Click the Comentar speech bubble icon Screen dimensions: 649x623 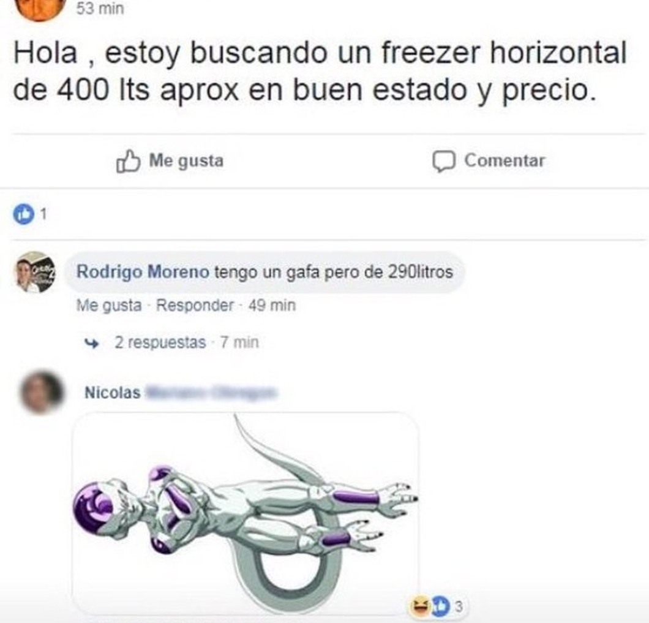pos(444,161)
